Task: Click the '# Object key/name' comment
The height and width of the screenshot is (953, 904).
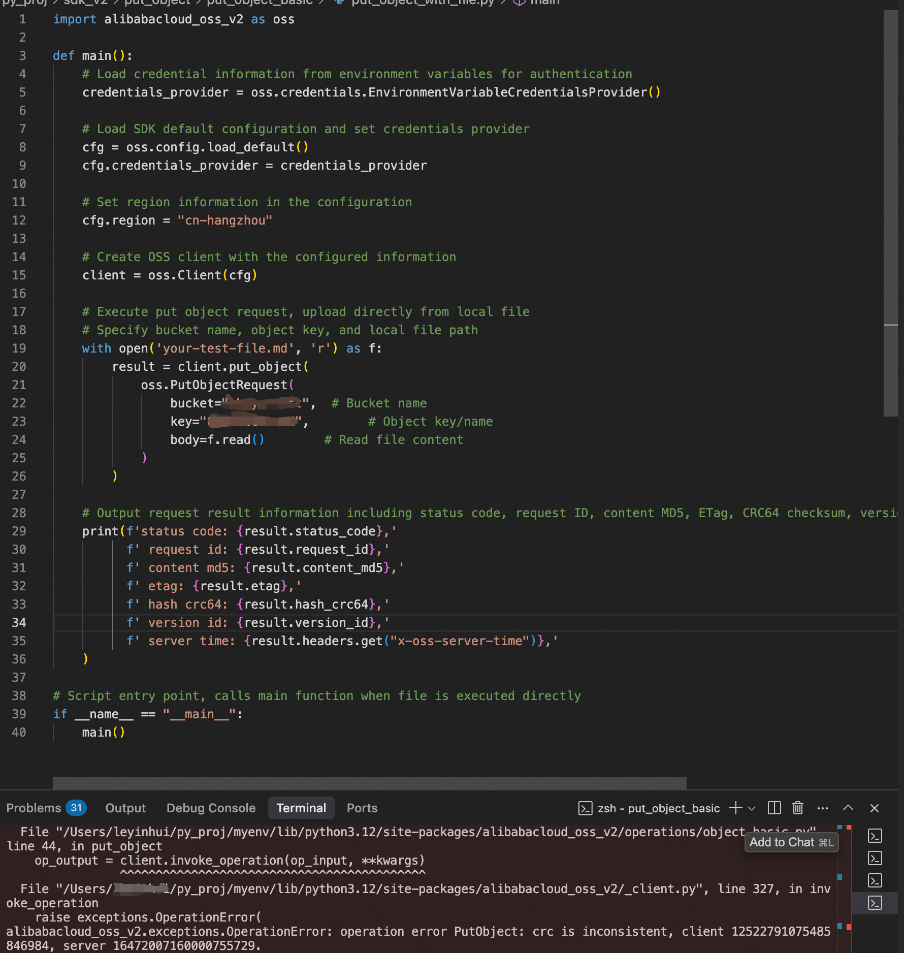Action: point(430,422)
